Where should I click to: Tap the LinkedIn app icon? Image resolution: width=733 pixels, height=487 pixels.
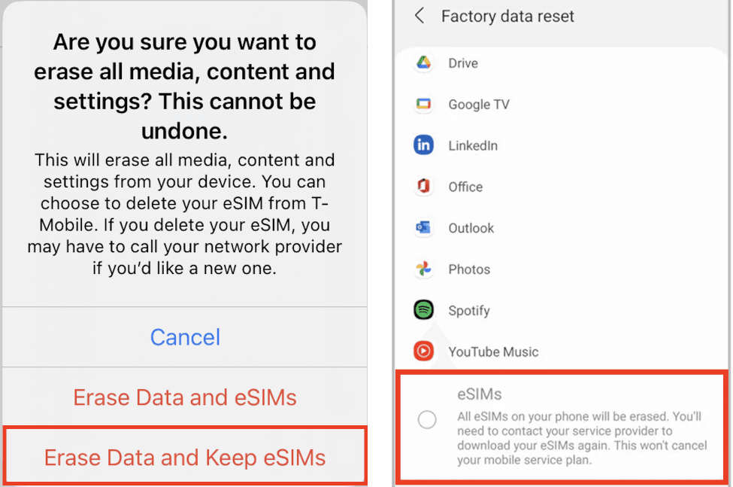(423, 145)
